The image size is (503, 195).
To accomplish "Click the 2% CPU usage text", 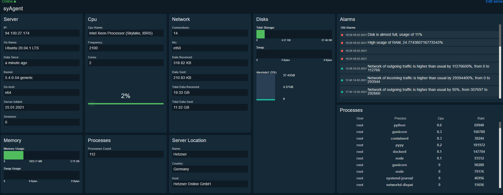I will (126, 96).
